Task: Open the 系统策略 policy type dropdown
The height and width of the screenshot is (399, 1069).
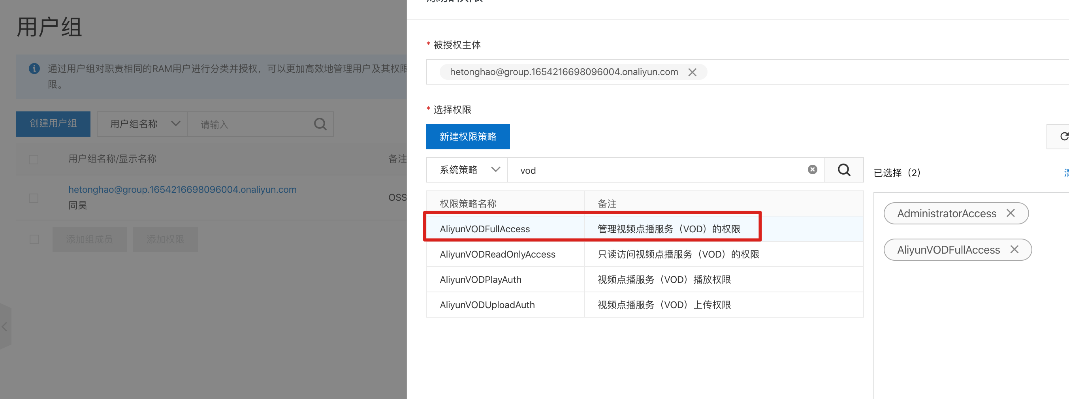Action: 467,169
